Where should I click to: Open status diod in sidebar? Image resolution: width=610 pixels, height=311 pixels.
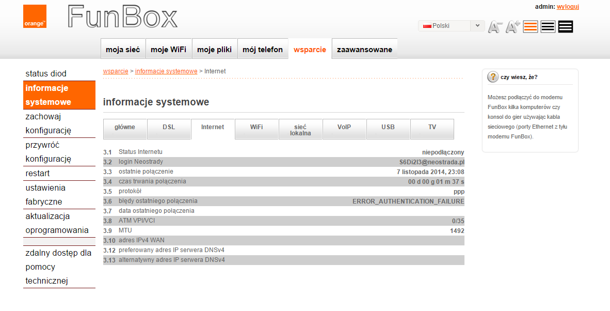point(59,73)
